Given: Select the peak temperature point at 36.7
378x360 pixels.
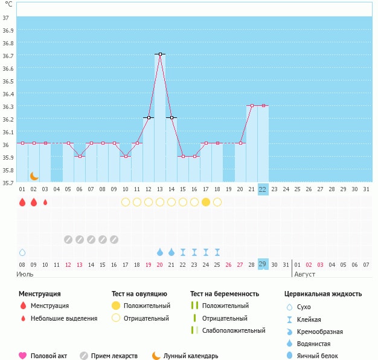Looking at the screenshot, I should tap(160, 54).
